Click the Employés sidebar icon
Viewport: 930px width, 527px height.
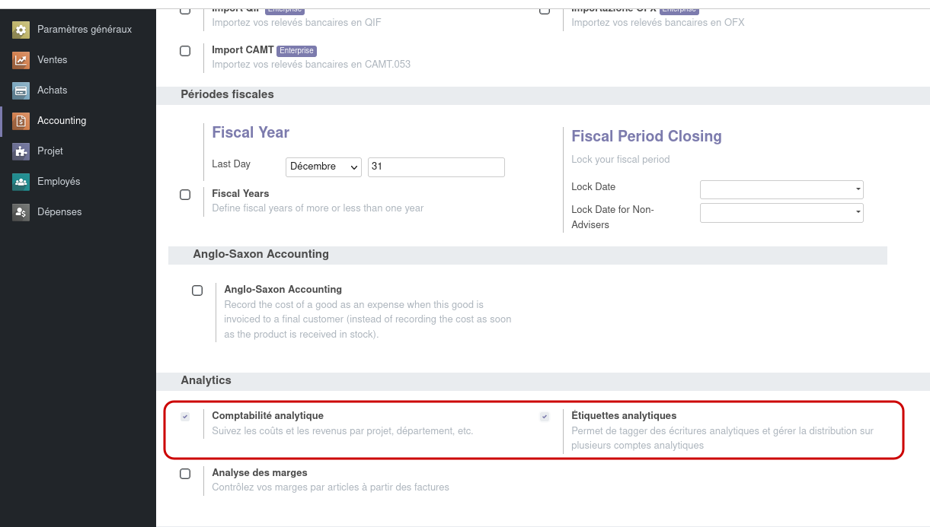click(19, 181)
